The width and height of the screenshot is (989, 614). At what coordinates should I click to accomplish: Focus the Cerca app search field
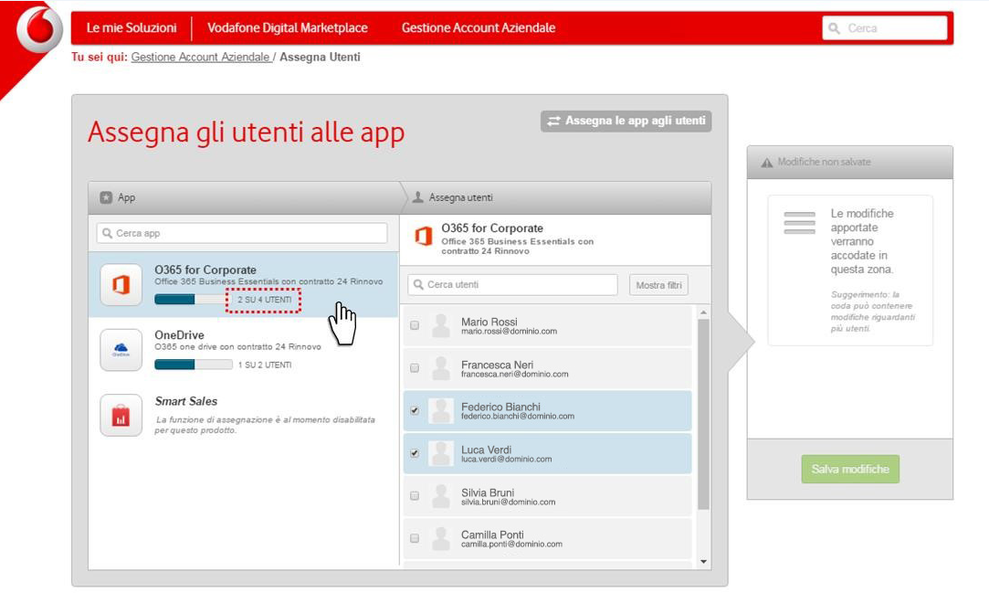(242, 233)
